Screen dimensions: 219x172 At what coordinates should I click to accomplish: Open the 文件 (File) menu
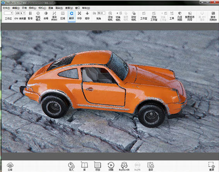tap(6, 8)
